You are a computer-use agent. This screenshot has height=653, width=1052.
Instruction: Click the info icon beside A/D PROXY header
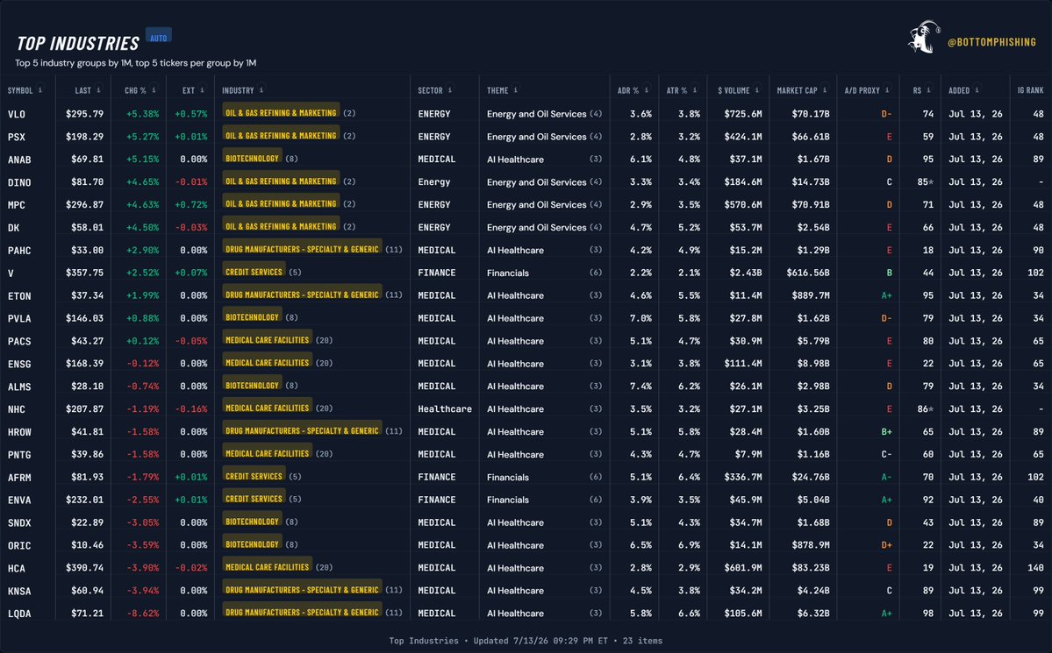pos(887,89)
